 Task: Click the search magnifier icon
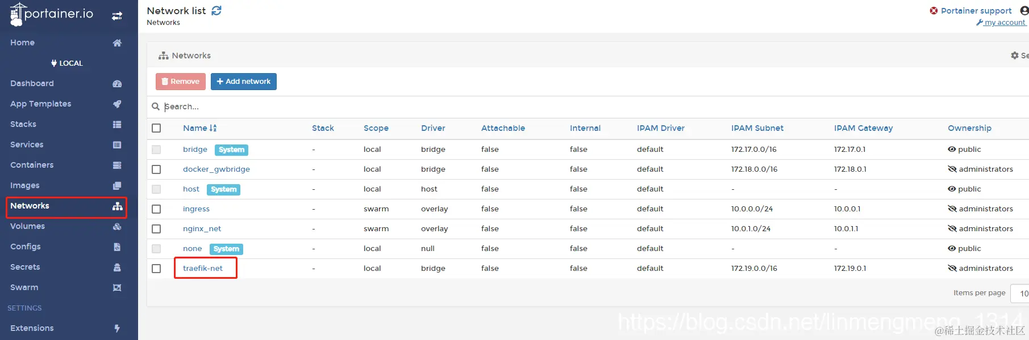pyautogui.click(x=155, y=107)
